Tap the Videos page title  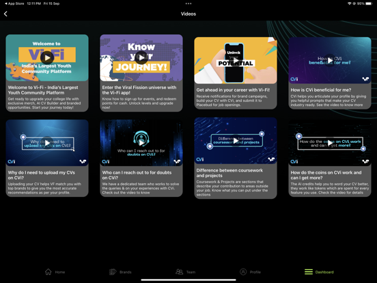pos(188,14)
